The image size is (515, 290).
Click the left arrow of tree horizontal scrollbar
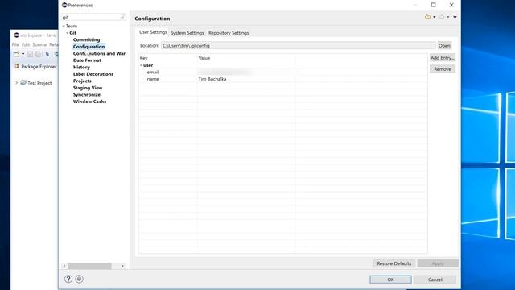coord(64,266)
